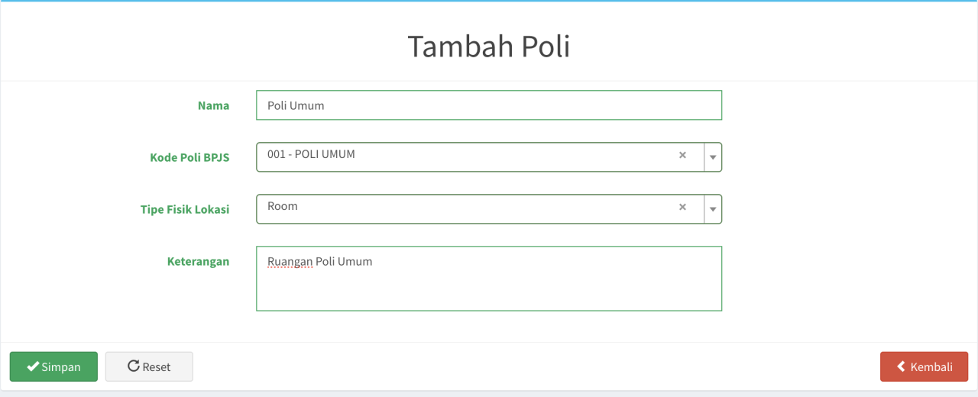Expand the Kode Poli BPJS dropdown arrow

713,157
